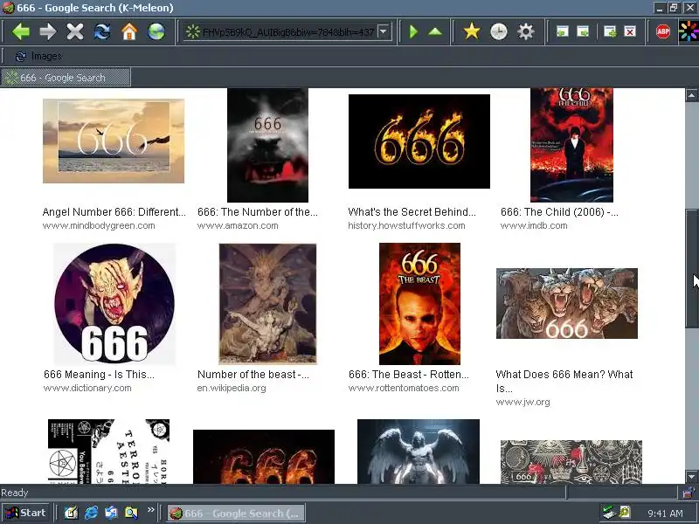Image resolution: width=699 pixels, height=524 pixels.
Task: Open bookmarks with the yellow star icon
Action: click(472, 31)
